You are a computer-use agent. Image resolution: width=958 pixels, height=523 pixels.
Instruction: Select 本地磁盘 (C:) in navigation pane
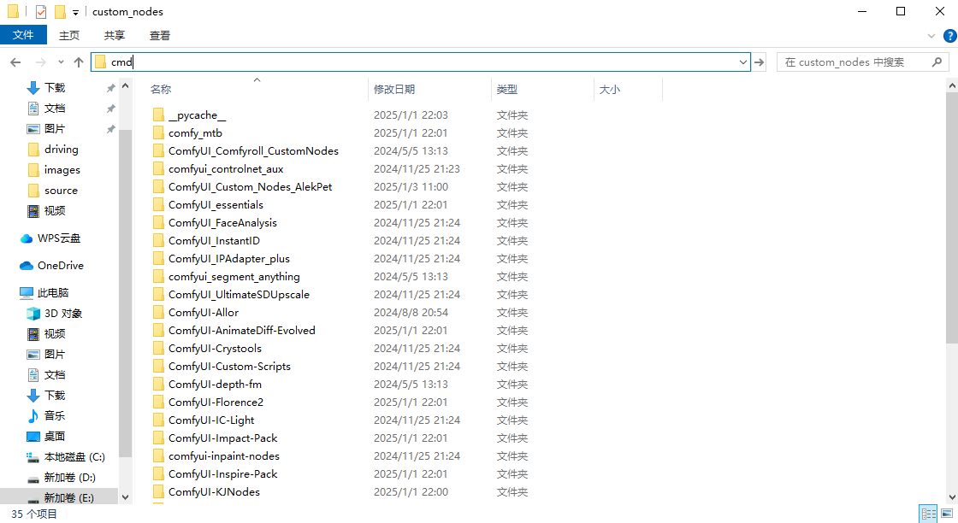coord(74,457)
